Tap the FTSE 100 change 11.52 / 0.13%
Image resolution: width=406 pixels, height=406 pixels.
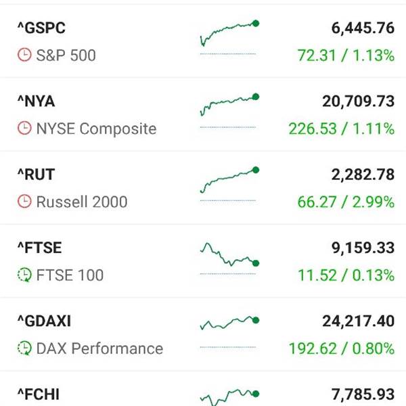(x=346, y=275)
